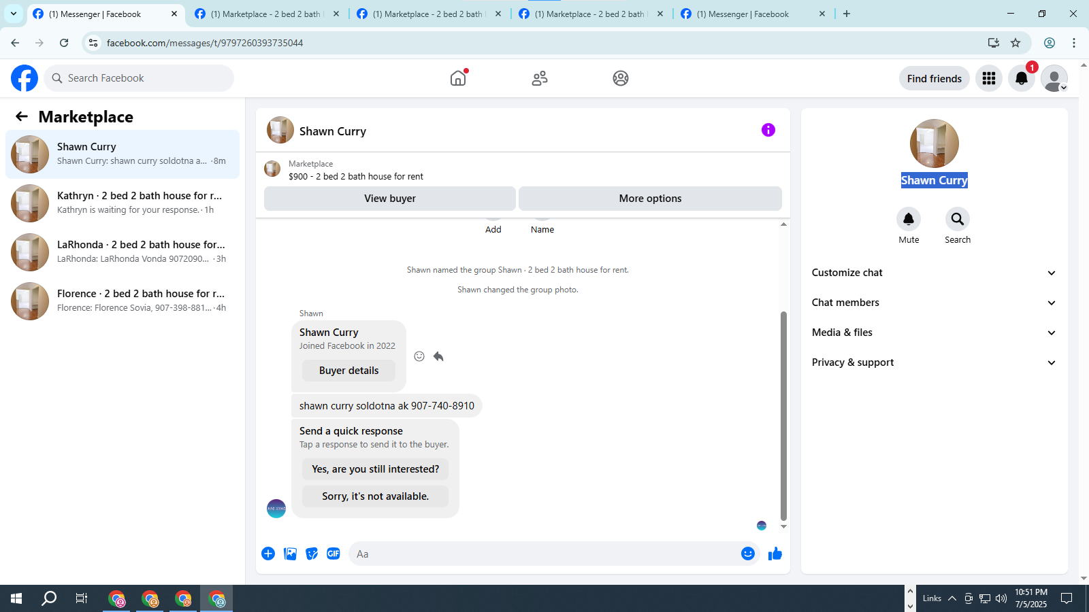Open Buyer details
The image size is (1089, 612).
[x=348, y=371]
